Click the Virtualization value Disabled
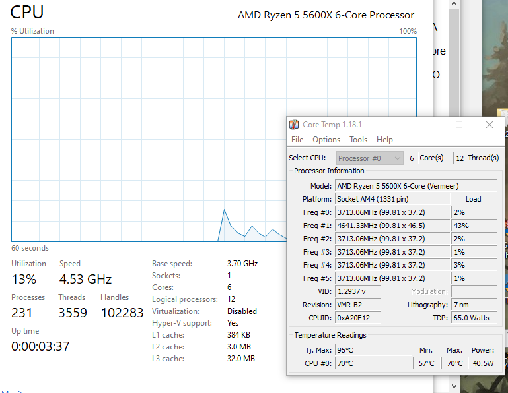Screen dimensions: 508x393 pyautogui.click(x=242, y=311)
